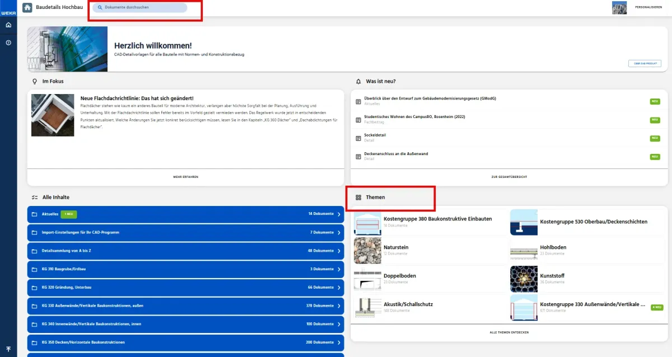Click Studentisches Wohnen des CampusRO, Rosenheim title
Screen dimensions: 672x357
tap(415, 117)
